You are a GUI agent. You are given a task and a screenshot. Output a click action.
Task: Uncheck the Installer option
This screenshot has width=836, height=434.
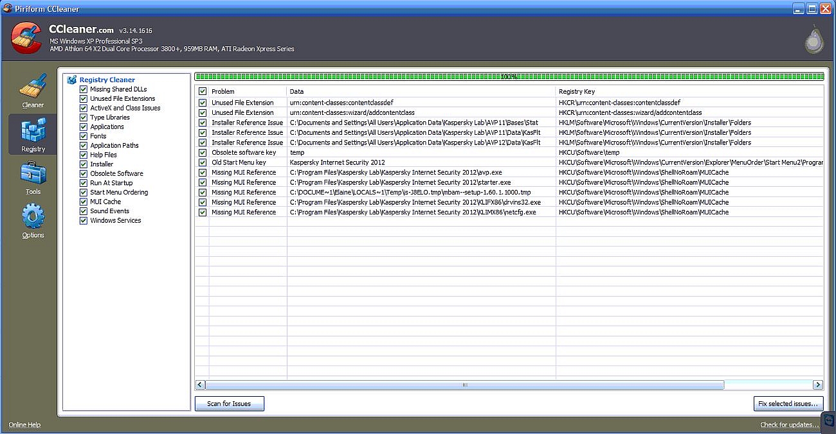coord(84,164)
